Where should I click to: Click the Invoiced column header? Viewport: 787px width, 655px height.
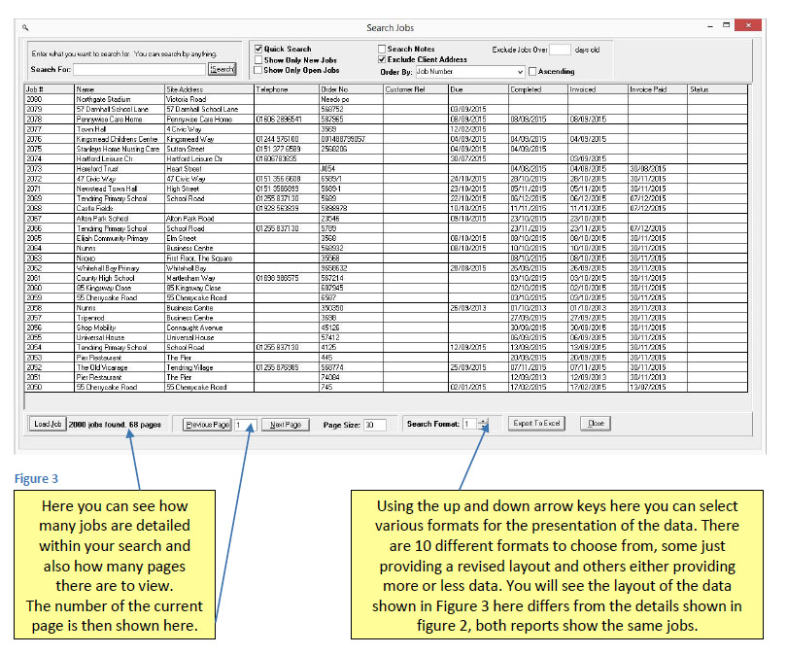pyautogui.click(x=598, y=89)
